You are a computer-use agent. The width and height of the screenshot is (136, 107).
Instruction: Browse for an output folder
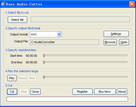110,42
